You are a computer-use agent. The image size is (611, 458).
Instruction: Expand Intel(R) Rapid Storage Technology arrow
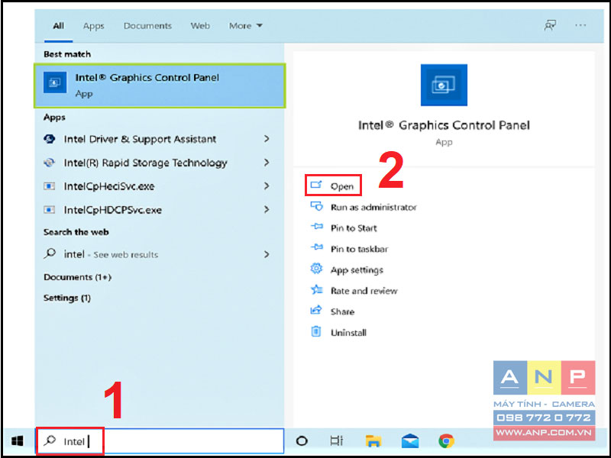[x=267, y=163]
